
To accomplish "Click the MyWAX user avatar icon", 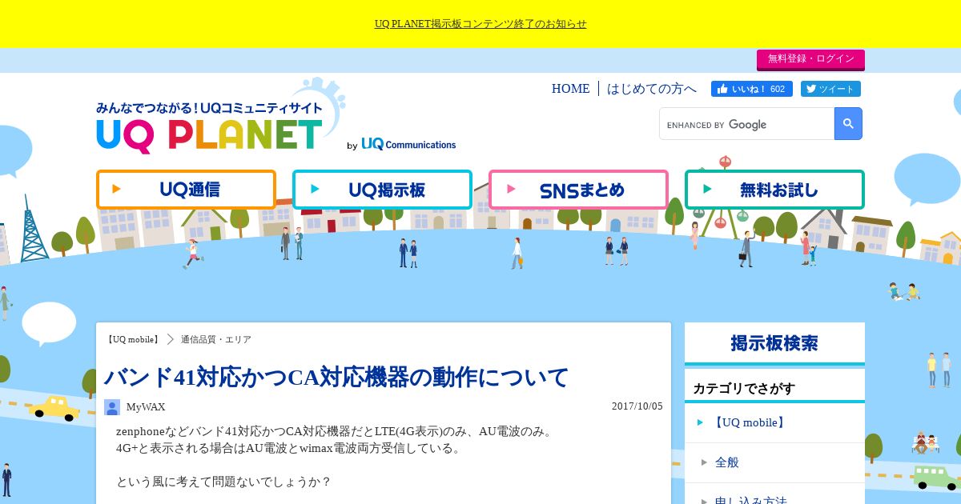I will point(112,407).
